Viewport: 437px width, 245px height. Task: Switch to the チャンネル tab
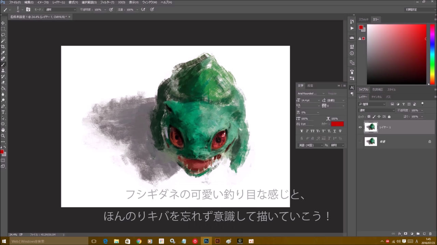(x=376, y=97)
